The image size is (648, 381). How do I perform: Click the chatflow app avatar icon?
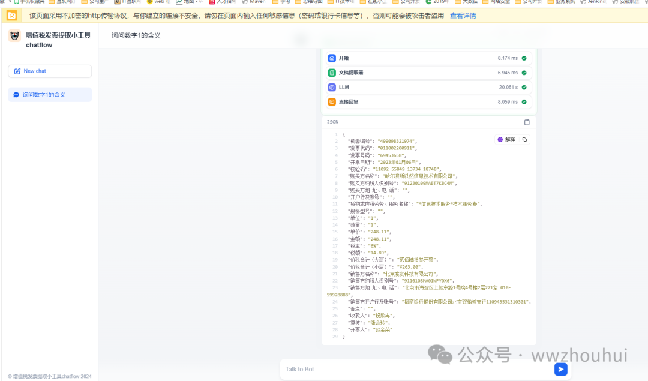click(x=14, y=36)
